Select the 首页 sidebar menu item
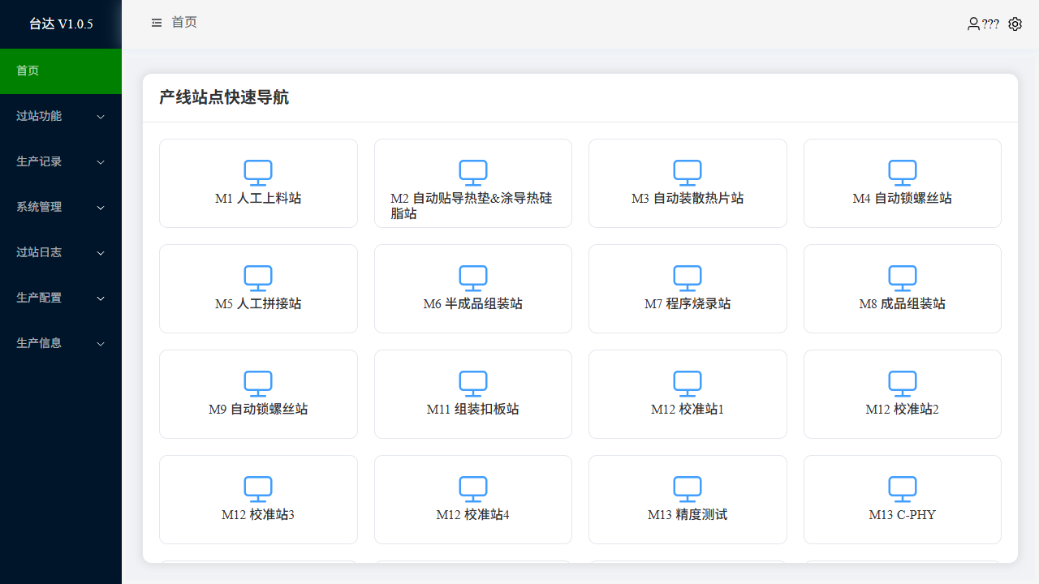The width and height of the screenshot is (1039, 584). click(61, 71)
